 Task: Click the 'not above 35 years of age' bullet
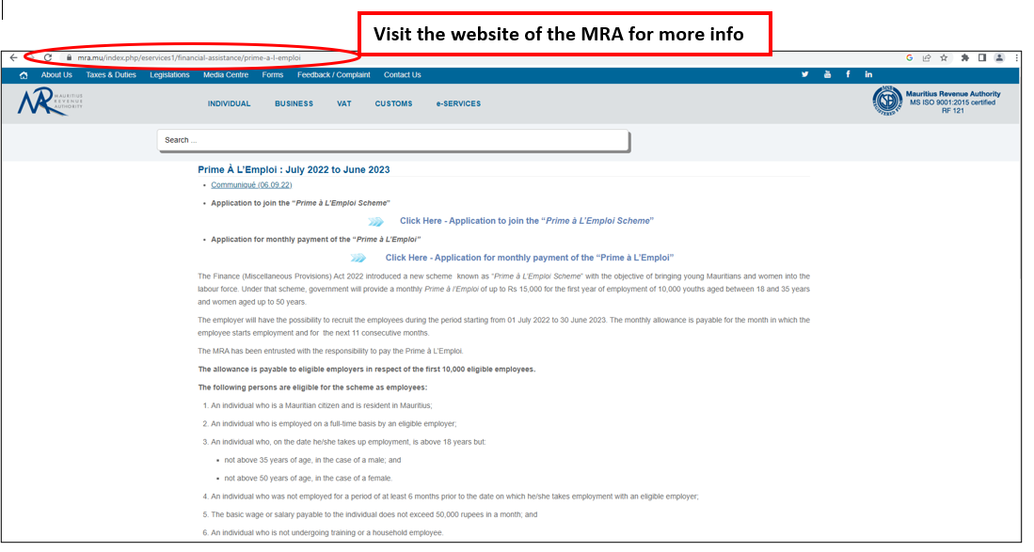tap(312, 461)
